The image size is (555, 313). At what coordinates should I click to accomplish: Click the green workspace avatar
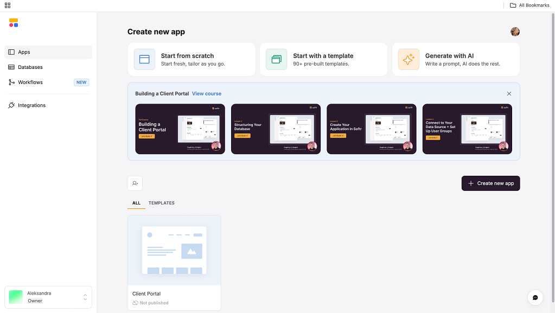(16, 297)
